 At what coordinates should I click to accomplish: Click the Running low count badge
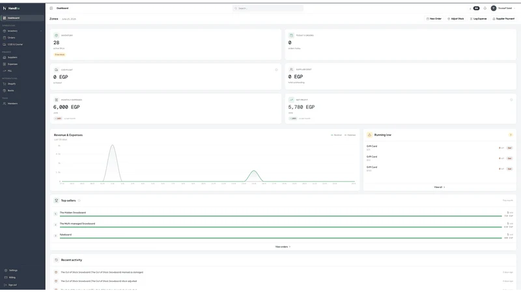click(x=511, y=135)
